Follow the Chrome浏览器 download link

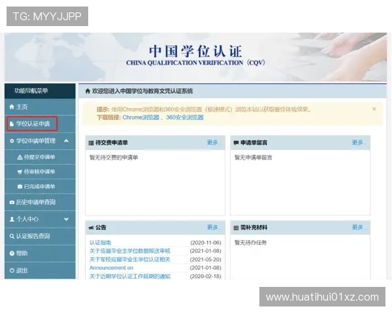pyautogui.click(x=140, y=117)
